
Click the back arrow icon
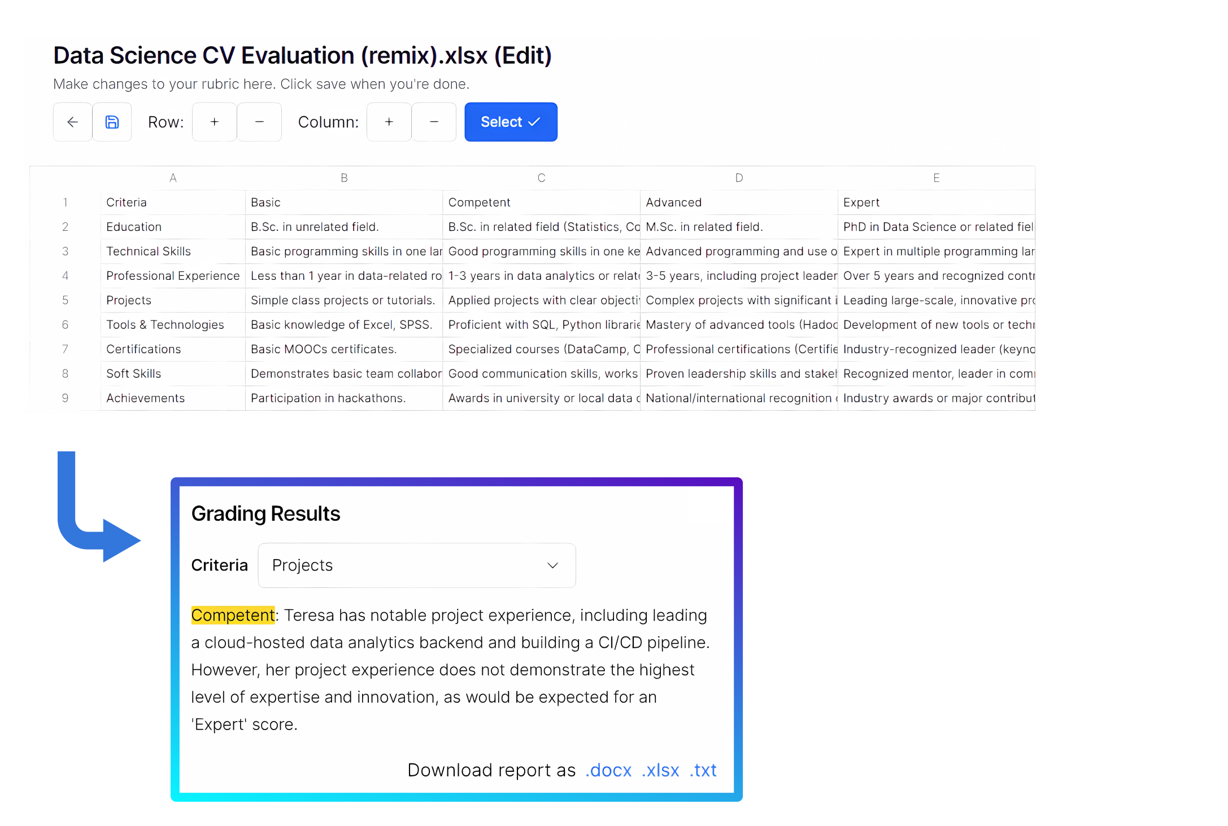coord(72,122)
